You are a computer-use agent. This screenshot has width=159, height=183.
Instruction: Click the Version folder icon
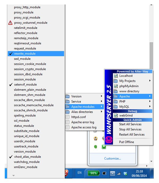coord(68,96)
